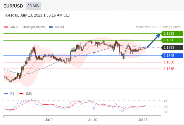Viewport: 184px width, 125px height.
Task: Click the chart date and time text
Action: (x=37, y=15)
